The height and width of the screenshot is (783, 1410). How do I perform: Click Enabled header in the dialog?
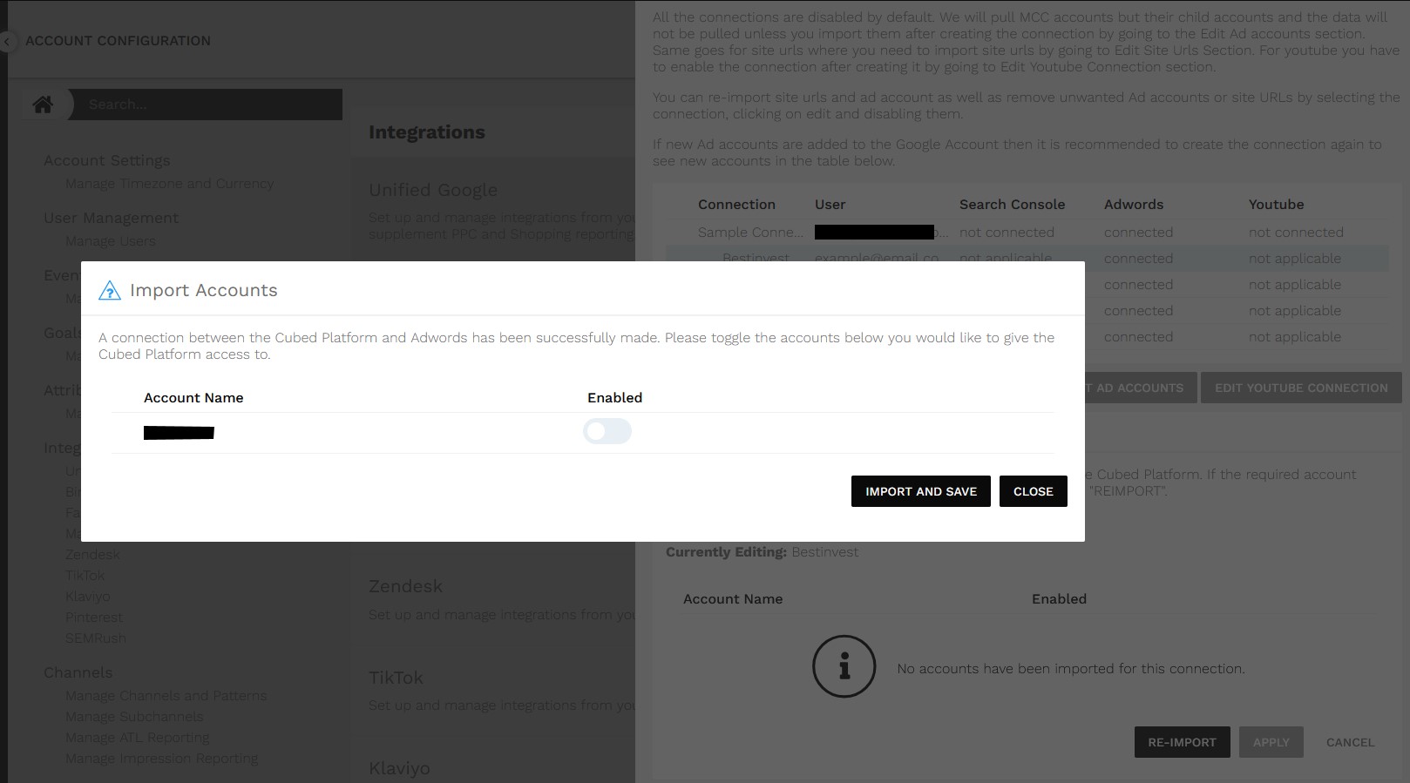pyautogui.click(x=614, y=398)
